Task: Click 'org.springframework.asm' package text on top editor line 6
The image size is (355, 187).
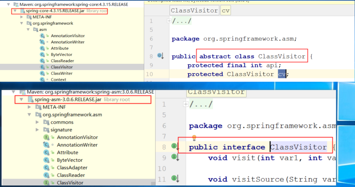Action: (x=248, y=39)
